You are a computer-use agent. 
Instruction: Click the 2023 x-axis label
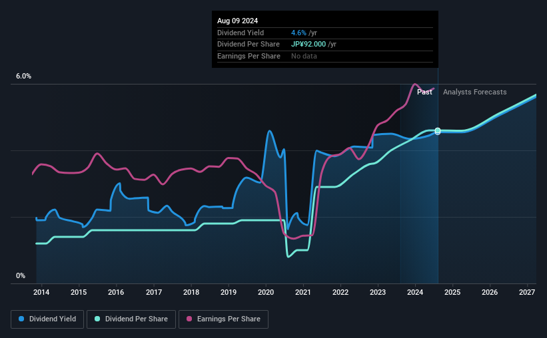click(x=378, y=292)
